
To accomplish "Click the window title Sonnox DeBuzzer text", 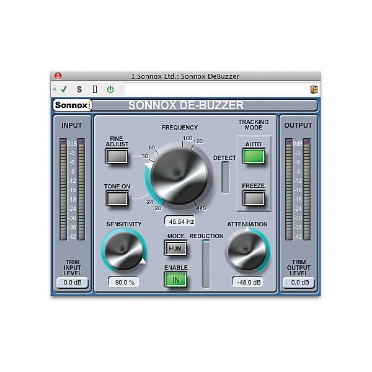I will click(185, 76).
